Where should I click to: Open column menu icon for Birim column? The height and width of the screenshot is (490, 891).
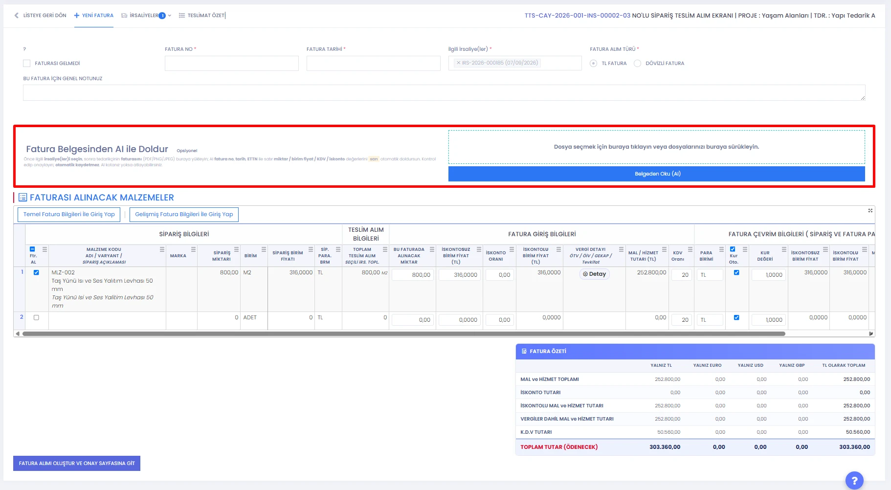pos(264,249)
